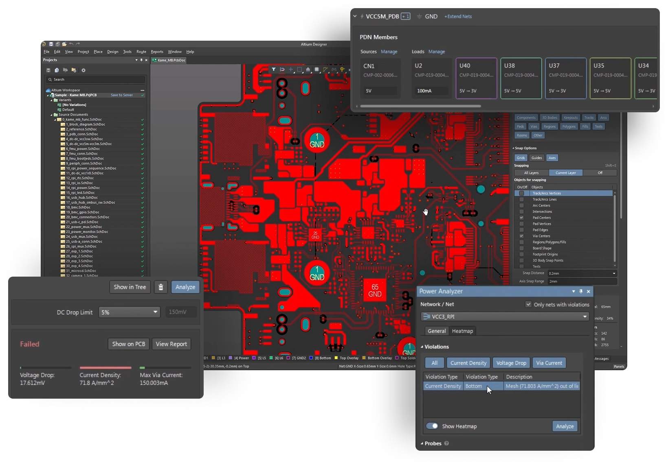This screenshot has height=467, width=668.
Task: Enable Pad Edges snapping checkbox
Action: (521, 230)
